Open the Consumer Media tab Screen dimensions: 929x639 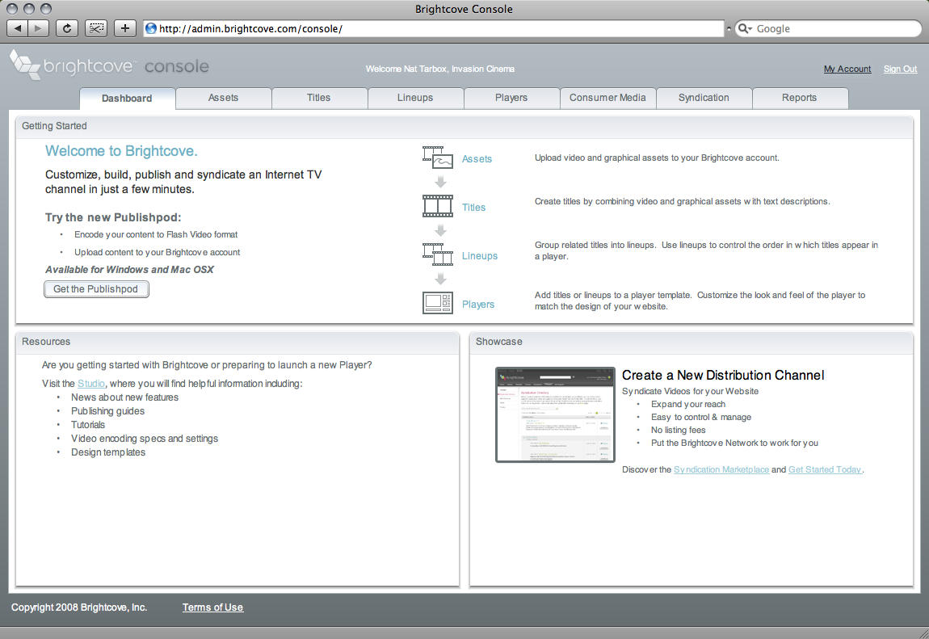click(607, 98)
